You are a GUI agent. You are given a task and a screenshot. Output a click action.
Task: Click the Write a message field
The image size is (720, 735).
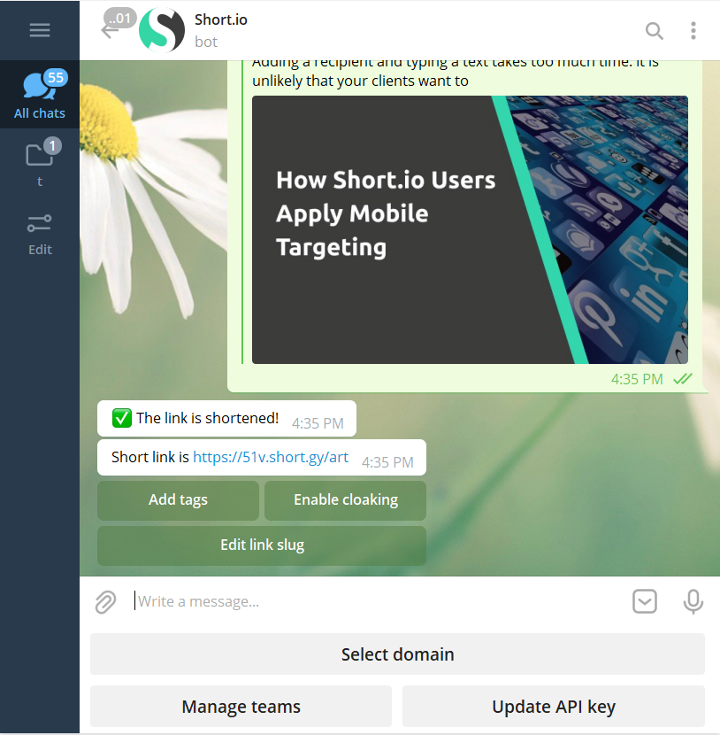371,602
